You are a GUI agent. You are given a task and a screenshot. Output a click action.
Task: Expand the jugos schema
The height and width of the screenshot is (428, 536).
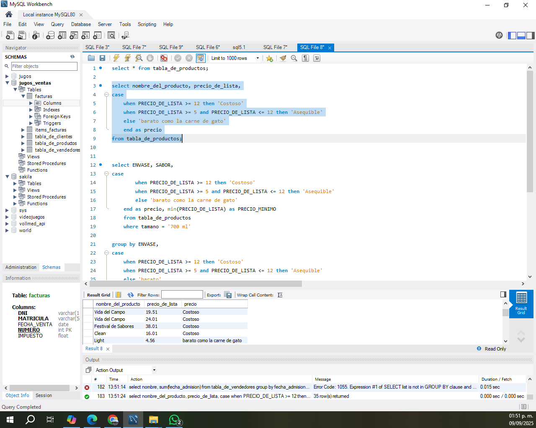[7, 76]
